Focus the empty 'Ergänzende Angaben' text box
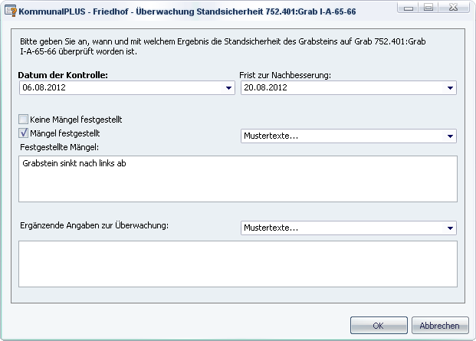Screen dimensions: 476x341 click(238, 264)
